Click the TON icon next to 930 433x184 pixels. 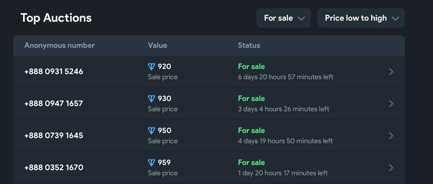152,99
